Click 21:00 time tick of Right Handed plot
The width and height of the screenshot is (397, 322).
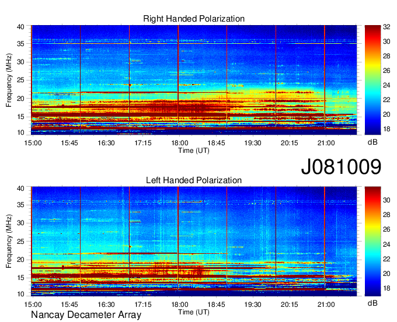pos(326,143)
